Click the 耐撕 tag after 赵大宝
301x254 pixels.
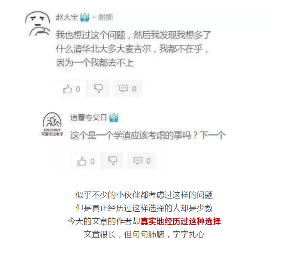click(x=106, y=17)
